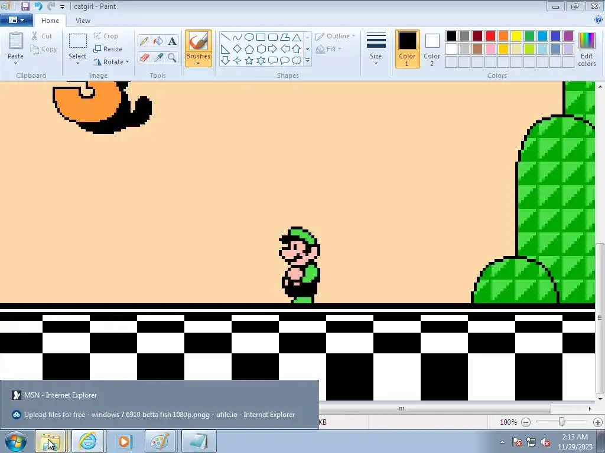The height and width of the screenshot is (453, 605).
Task: Pick the yellow color swatch
Action: (x=516, y=36)
